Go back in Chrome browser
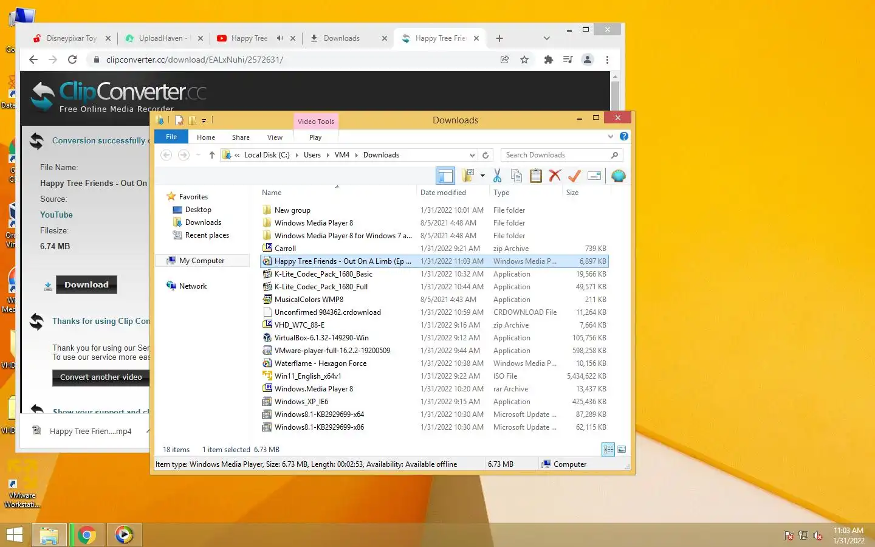 click(x=33, y=60)
